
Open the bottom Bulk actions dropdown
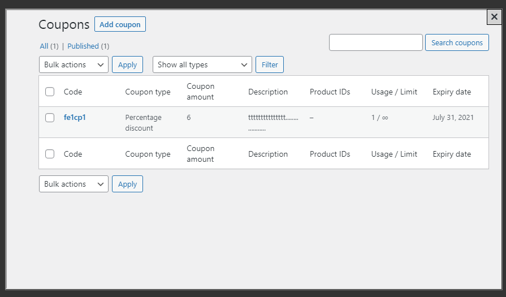(x=73, y=184)
